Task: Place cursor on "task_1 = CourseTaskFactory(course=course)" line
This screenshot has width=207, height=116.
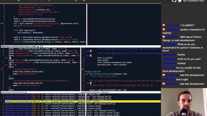Action: click(34, 19)
